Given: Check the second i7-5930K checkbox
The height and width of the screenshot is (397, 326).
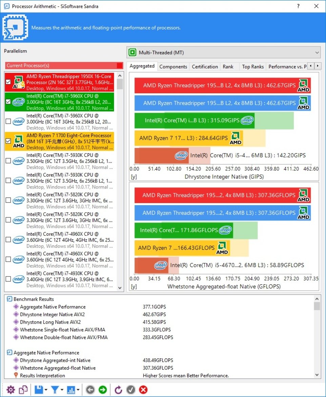Looking at the screenshot, I should 8,181.
